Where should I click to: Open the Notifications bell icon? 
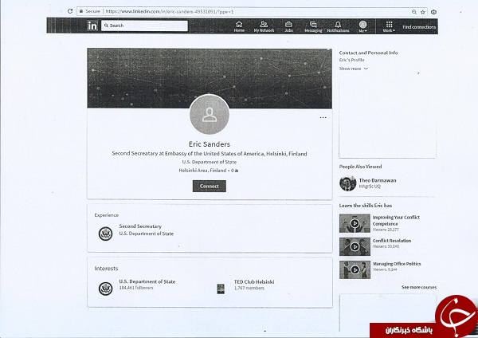(338, 25)
